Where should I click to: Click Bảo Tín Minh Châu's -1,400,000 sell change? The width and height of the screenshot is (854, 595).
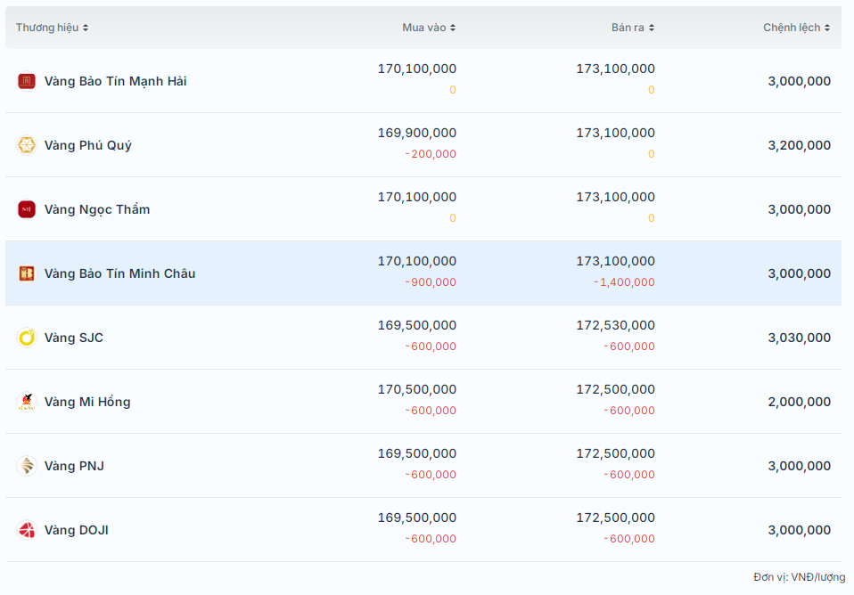tap(624, 282)
